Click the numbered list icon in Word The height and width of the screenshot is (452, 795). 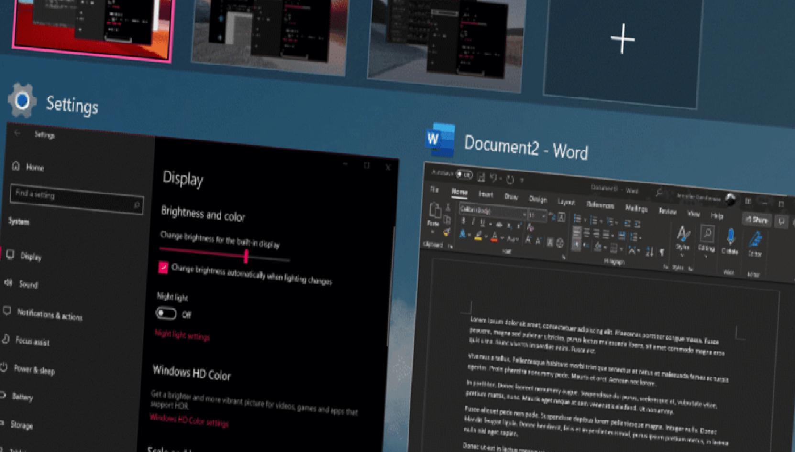(x=594, y=220)
